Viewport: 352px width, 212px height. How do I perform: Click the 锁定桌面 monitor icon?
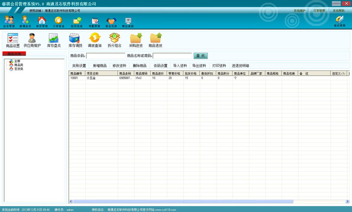[x=128, y=22]
